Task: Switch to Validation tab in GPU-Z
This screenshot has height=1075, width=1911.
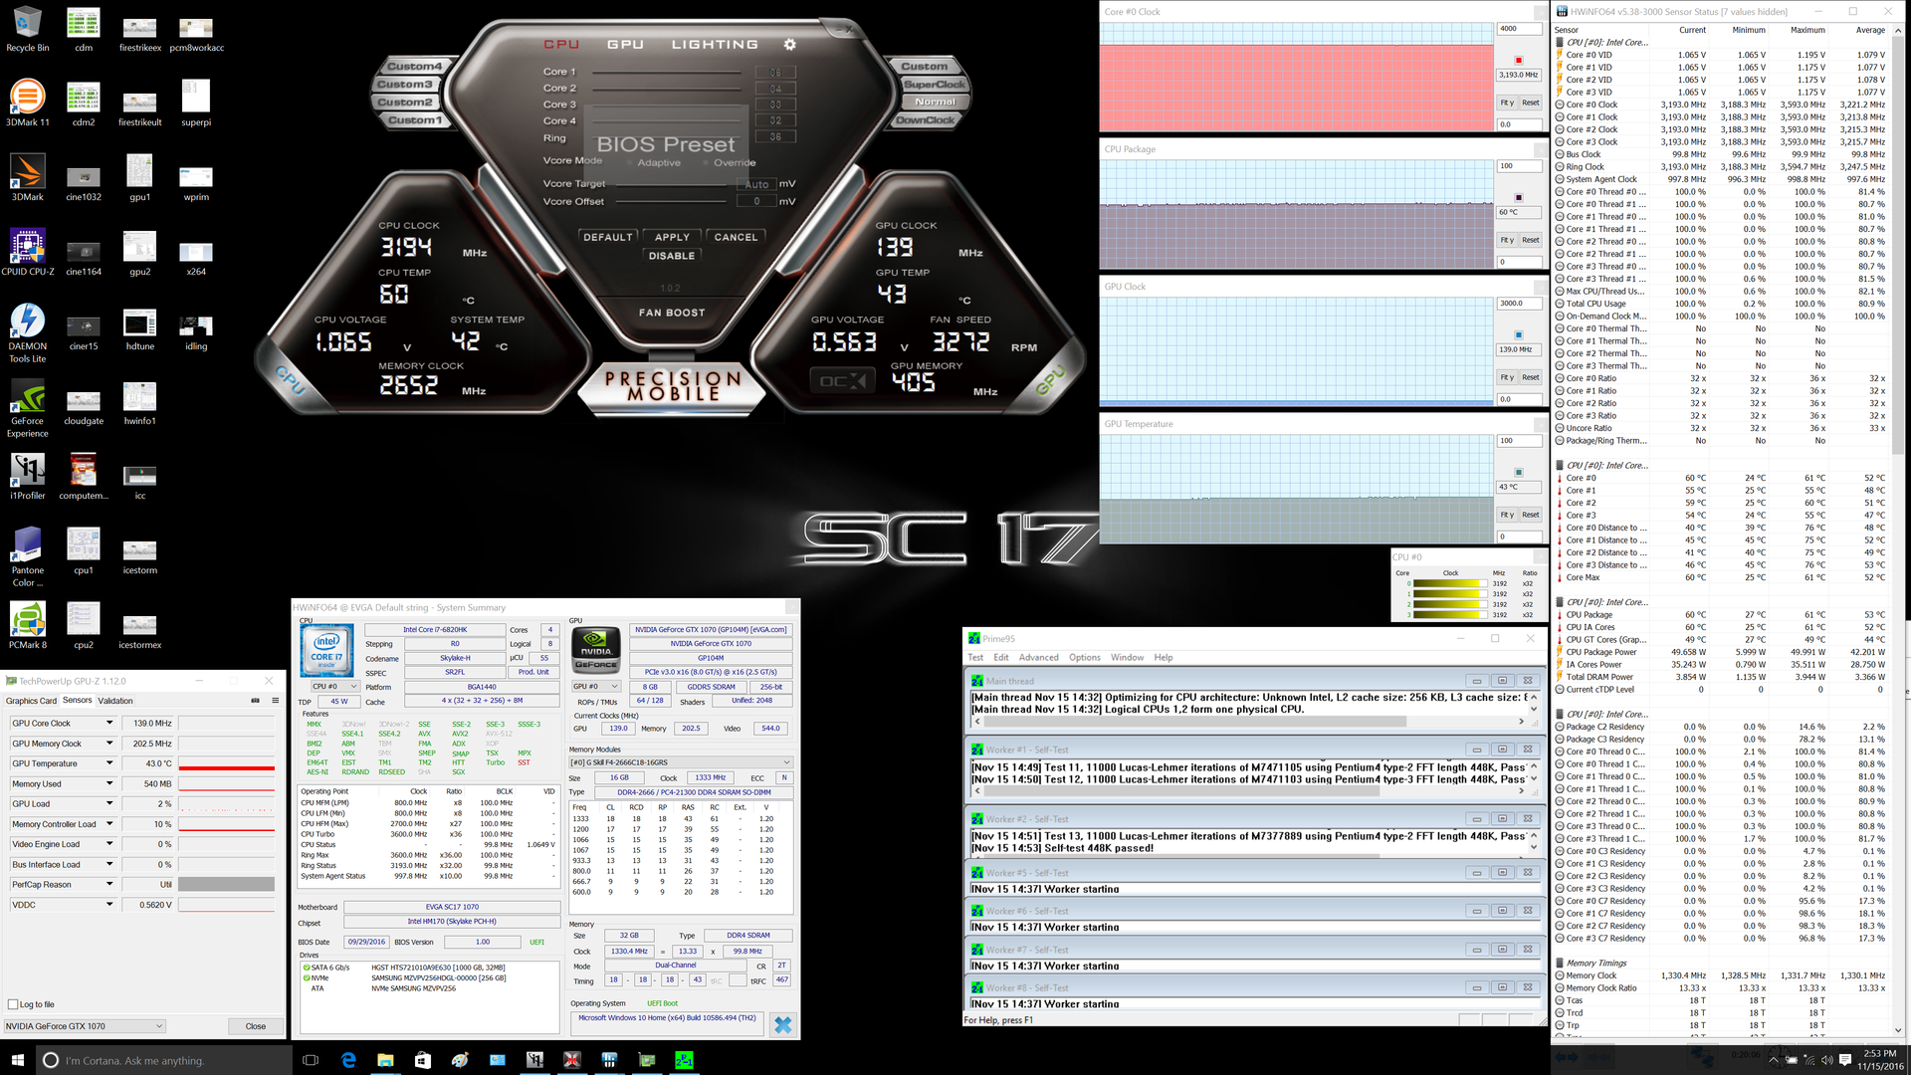Action: [x=115, y=701]
